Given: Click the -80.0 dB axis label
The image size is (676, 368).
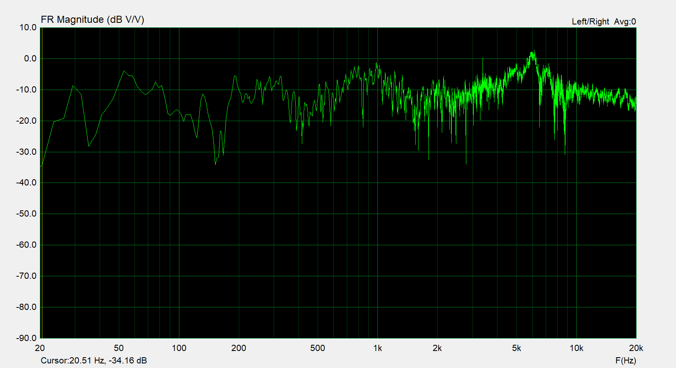Looking at the screenshot, I should [26, 307].
